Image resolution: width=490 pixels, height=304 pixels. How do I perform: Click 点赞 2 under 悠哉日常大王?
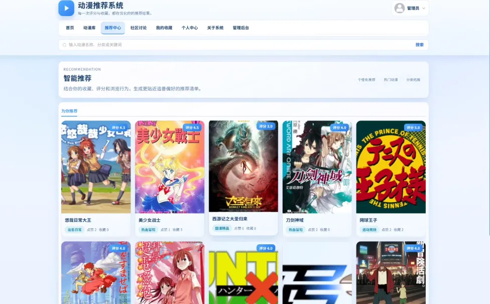click(x=91, y=230)
